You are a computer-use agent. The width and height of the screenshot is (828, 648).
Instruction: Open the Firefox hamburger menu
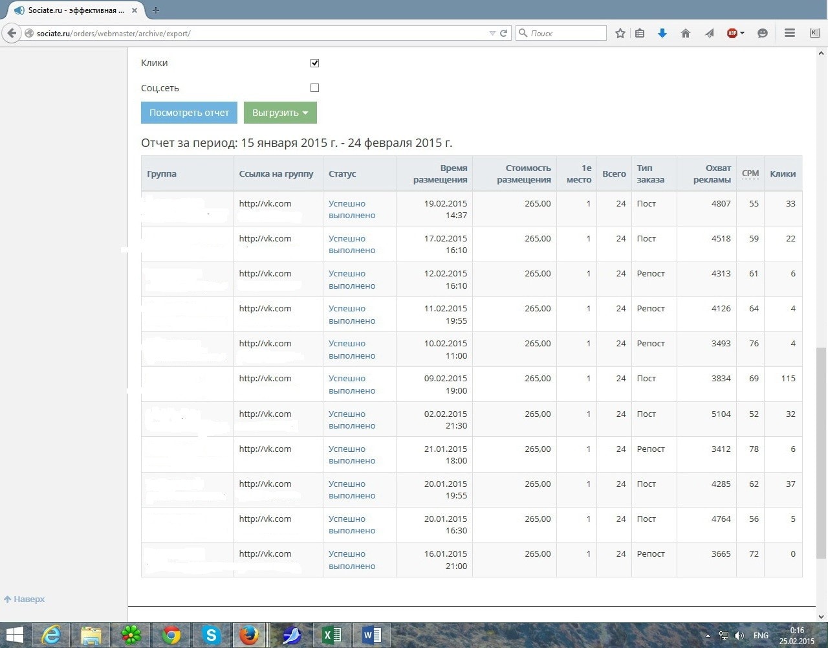point(789,33)
